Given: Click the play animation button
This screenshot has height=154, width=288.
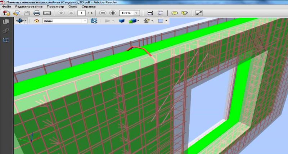Looking at the screenshot, I should pos(107,21).
